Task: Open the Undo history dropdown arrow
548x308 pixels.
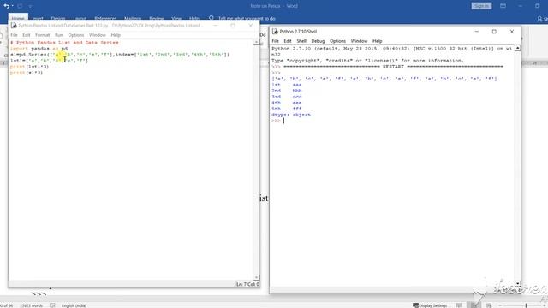Action: point(13,6)
